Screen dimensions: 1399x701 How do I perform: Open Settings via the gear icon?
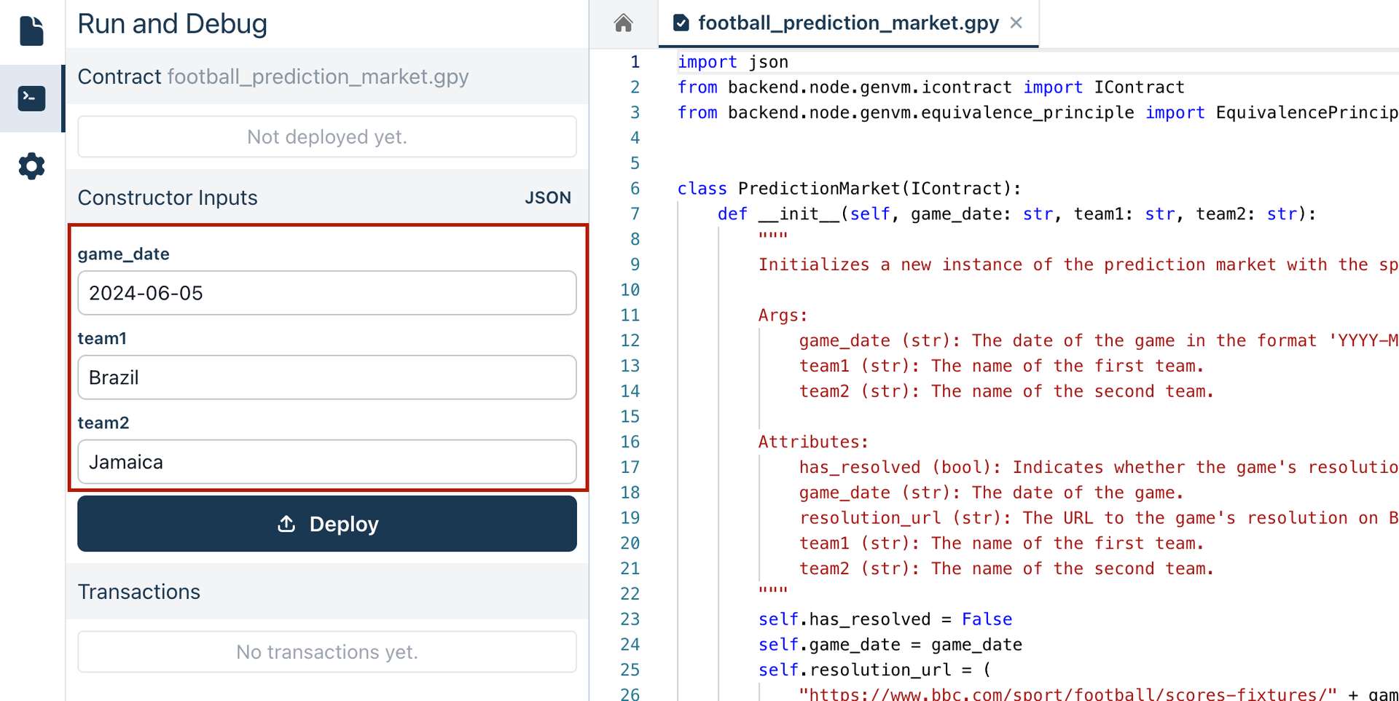(31, 166)
